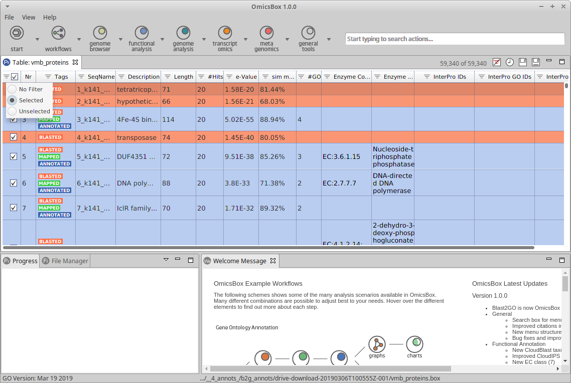The width and height of the screenshot is (571, 383).
Task: Click the start toolbar icon
Action: tap(17, 34)
